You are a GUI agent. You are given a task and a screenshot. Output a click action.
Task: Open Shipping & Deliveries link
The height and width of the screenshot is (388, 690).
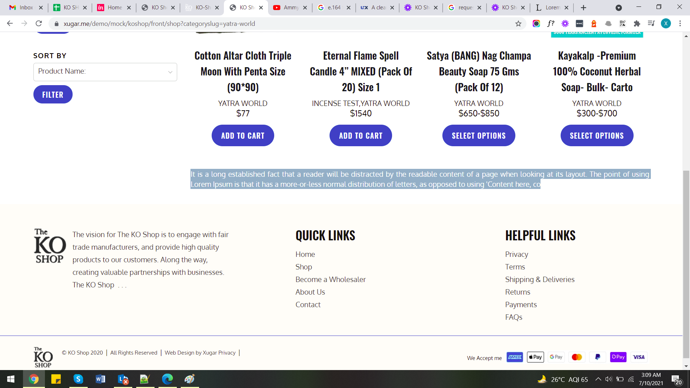(x=540, y=280)
